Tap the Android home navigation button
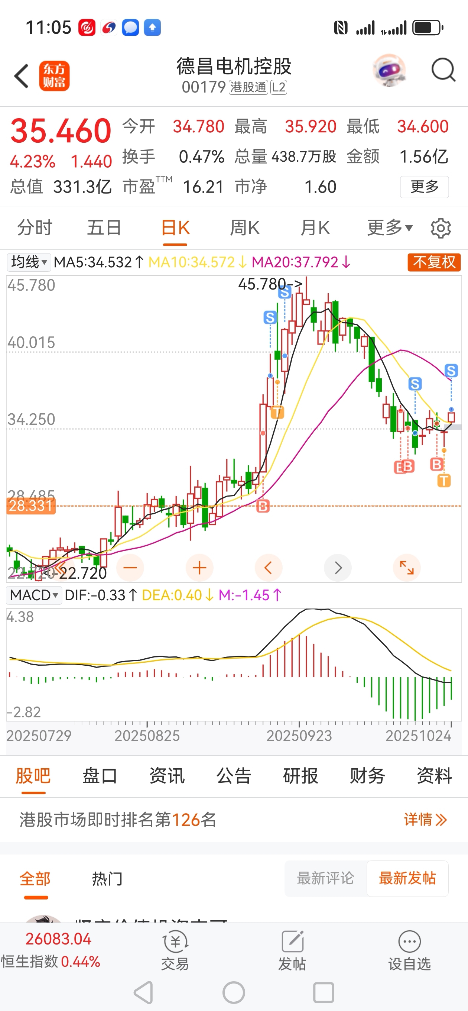This screenshot has height=1011, width=468. click(234, 993)
